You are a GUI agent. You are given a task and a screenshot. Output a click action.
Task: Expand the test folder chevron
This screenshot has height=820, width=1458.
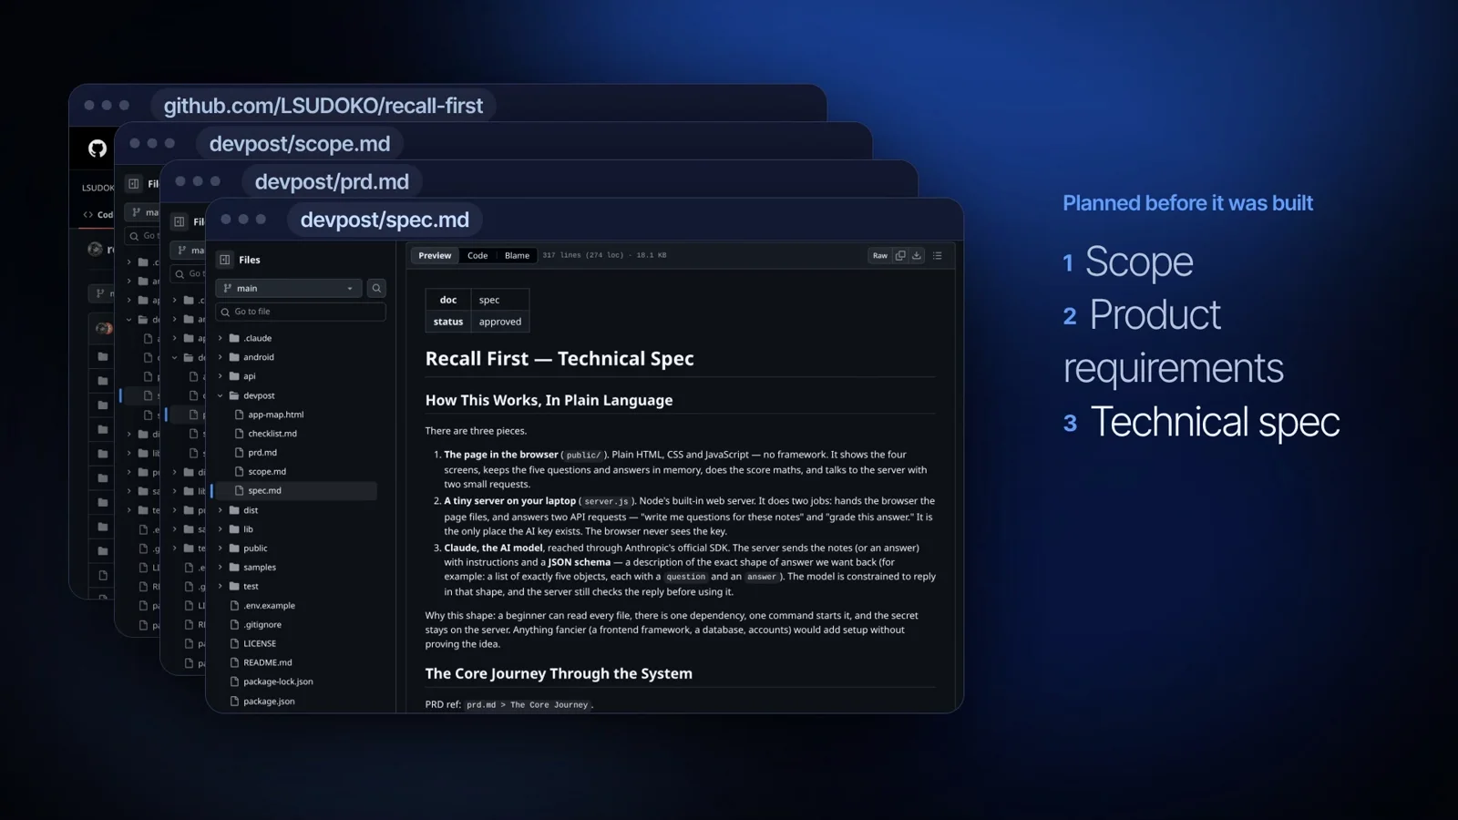[x=221, y=587]
